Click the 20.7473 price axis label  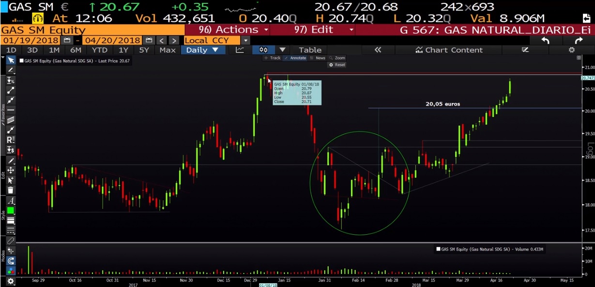pyautogui.click(x=587, y=78)
